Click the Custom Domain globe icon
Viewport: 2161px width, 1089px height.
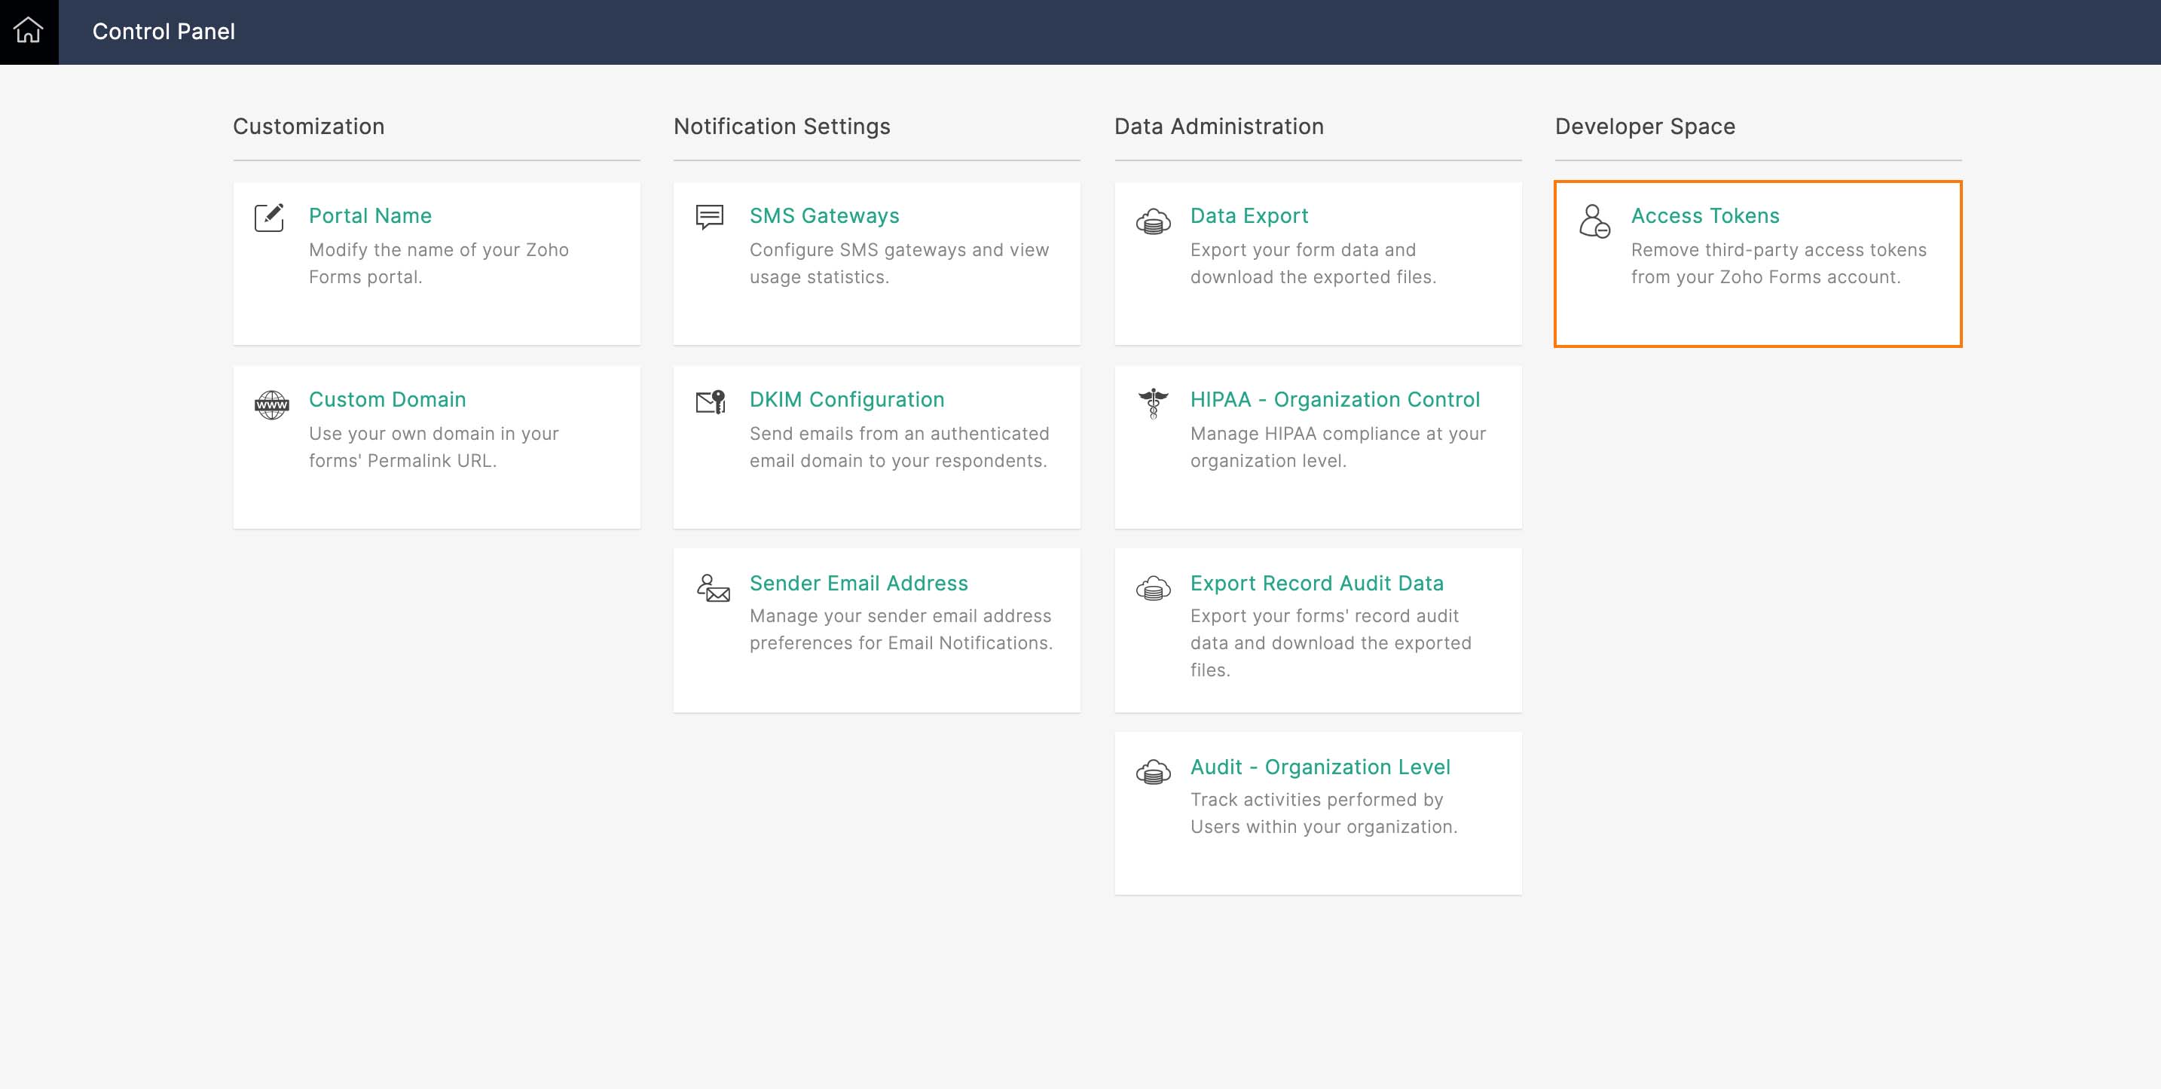coord(271,405)
